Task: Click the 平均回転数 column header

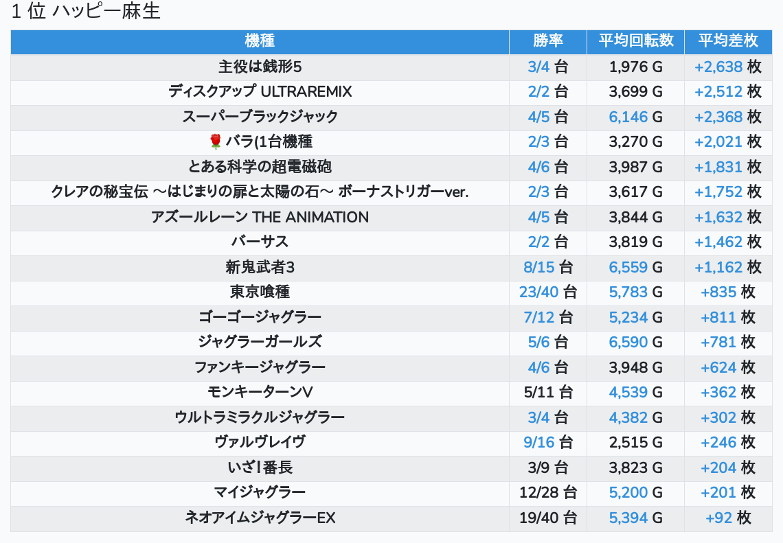Action: [635, 41]
